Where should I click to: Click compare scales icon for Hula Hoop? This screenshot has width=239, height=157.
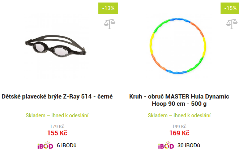click(x=231, y=24)
